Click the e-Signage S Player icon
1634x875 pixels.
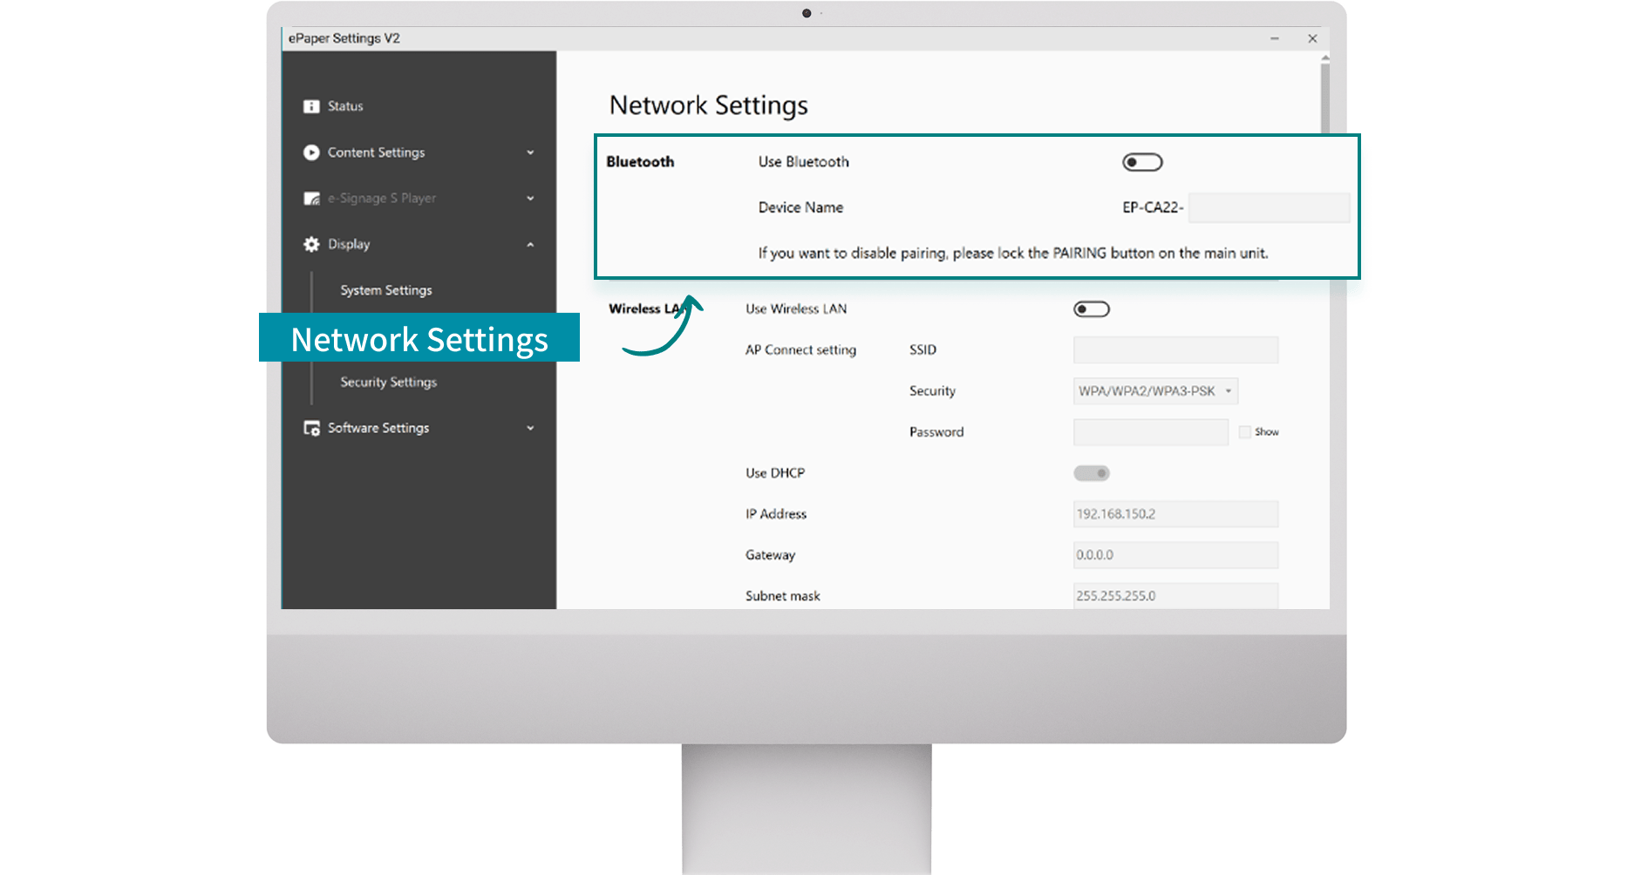click(311, 199)
